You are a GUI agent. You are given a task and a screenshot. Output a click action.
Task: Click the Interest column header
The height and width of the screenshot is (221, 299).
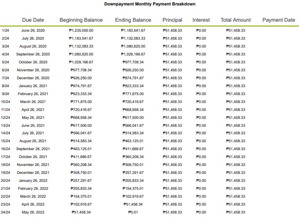coord(201,20)
